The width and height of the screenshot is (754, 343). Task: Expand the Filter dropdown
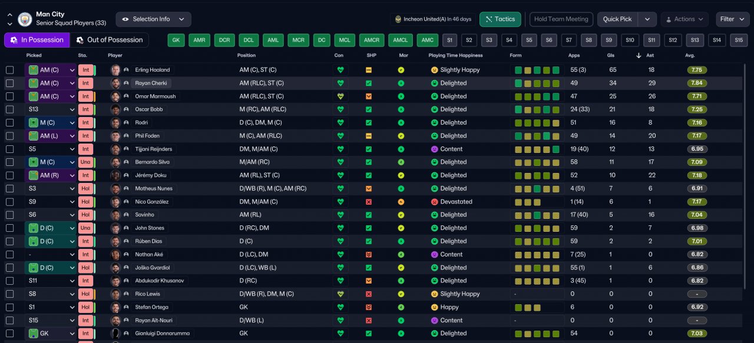pos(732,19)
